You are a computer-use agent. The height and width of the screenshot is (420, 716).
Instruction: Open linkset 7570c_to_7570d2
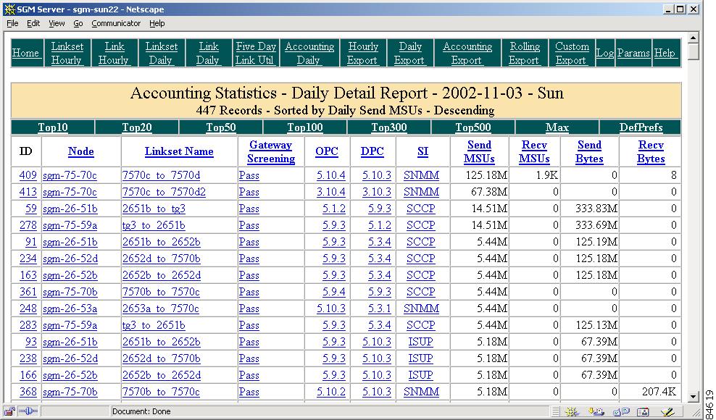coord(164,192)
